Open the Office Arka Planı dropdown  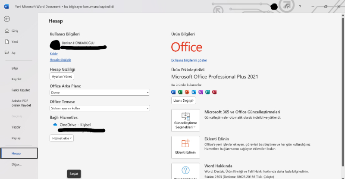pyautogui.click(x=100, y=92)
